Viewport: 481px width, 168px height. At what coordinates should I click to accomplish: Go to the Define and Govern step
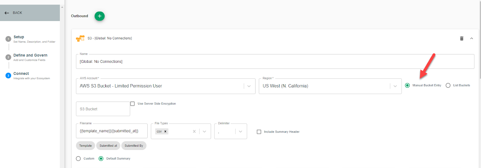(30, 55)
